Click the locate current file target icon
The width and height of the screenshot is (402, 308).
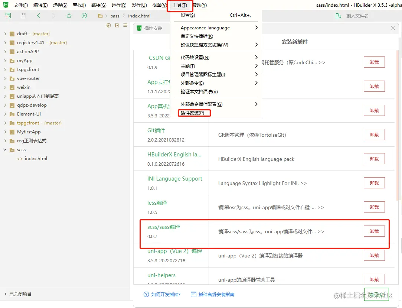point(109,25)
